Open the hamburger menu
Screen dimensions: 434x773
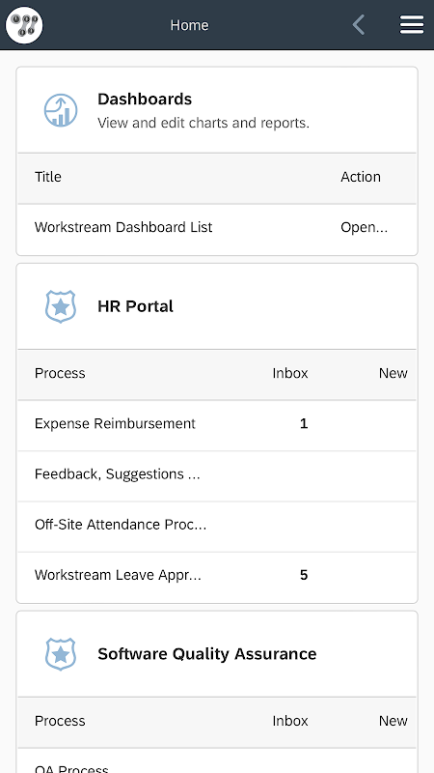click(412, 25)
